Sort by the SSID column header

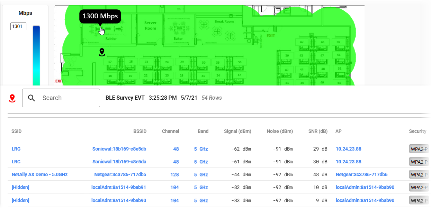point(17,131)
